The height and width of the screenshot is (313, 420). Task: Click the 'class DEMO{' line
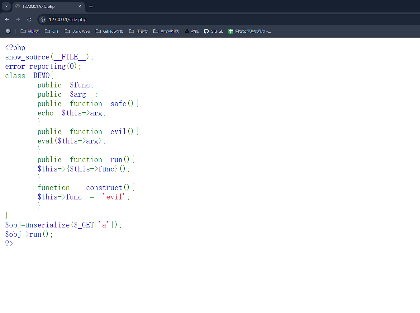tap(30, 76)
